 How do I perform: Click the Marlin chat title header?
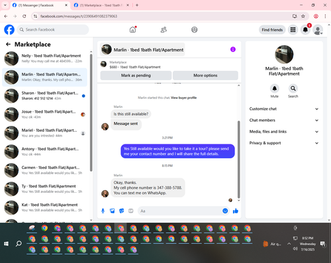click(x=142, y=50)
